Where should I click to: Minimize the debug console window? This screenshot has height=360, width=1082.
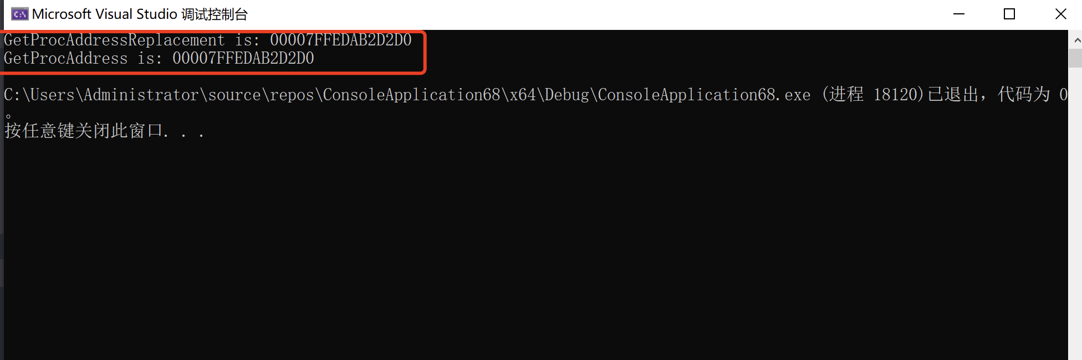pyautogui.click(x=959, y=14)
